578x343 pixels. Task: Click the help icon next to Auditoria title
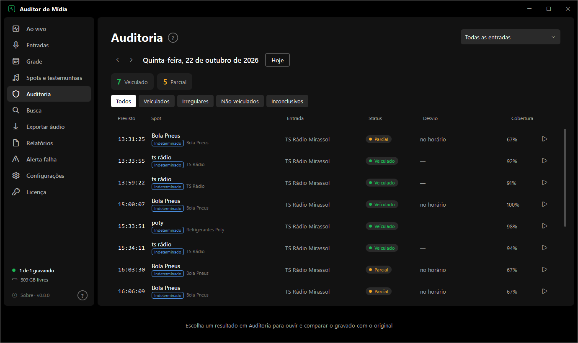click(x=173, y=38)
